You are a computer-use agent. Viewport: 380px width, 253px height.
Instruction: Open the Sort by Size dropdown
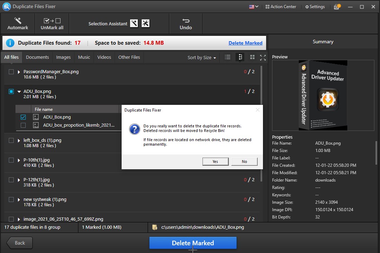[x=202, y=57]
